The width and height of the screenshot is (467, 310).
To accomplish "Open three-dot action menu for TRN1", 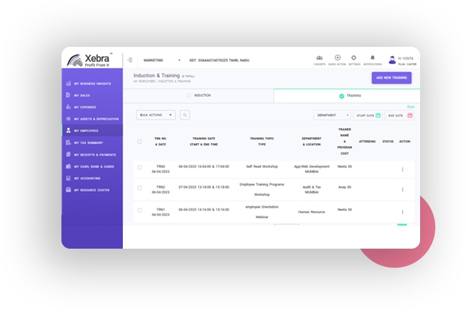I will pos(402,212).
